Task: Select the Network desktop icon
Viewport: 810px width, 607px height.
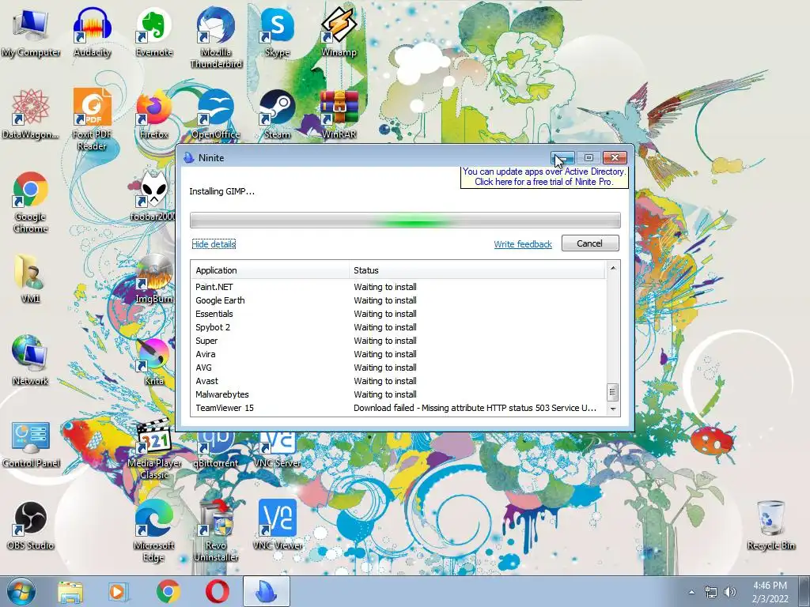Action: [x=31, y=360]
